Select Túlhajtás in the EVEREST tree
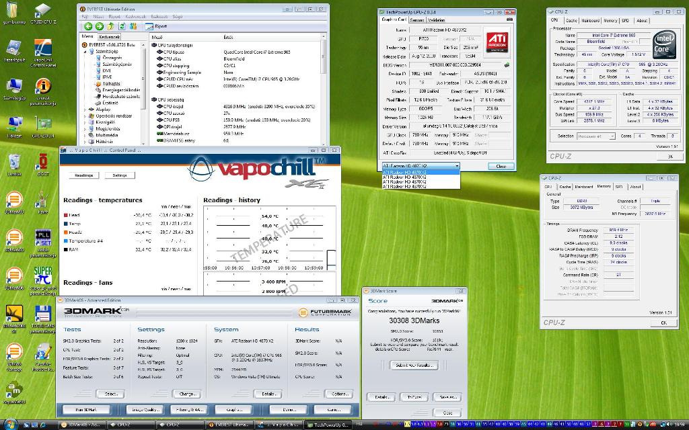689x430 pixels. click(108, 83)
